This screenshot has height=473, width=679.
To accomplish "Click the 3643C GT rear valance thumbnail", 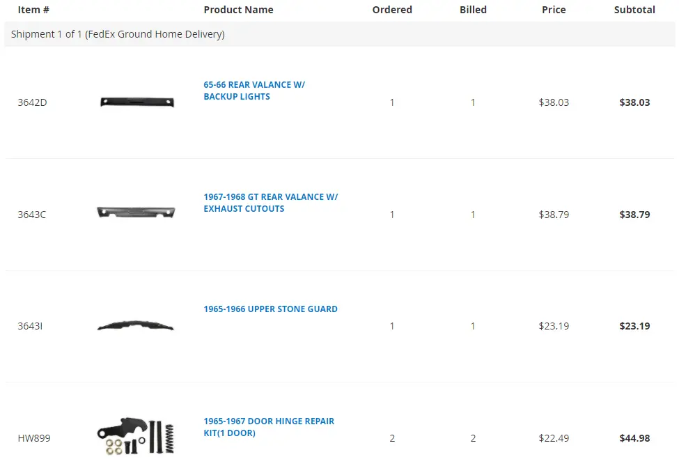I will (136, 212).
